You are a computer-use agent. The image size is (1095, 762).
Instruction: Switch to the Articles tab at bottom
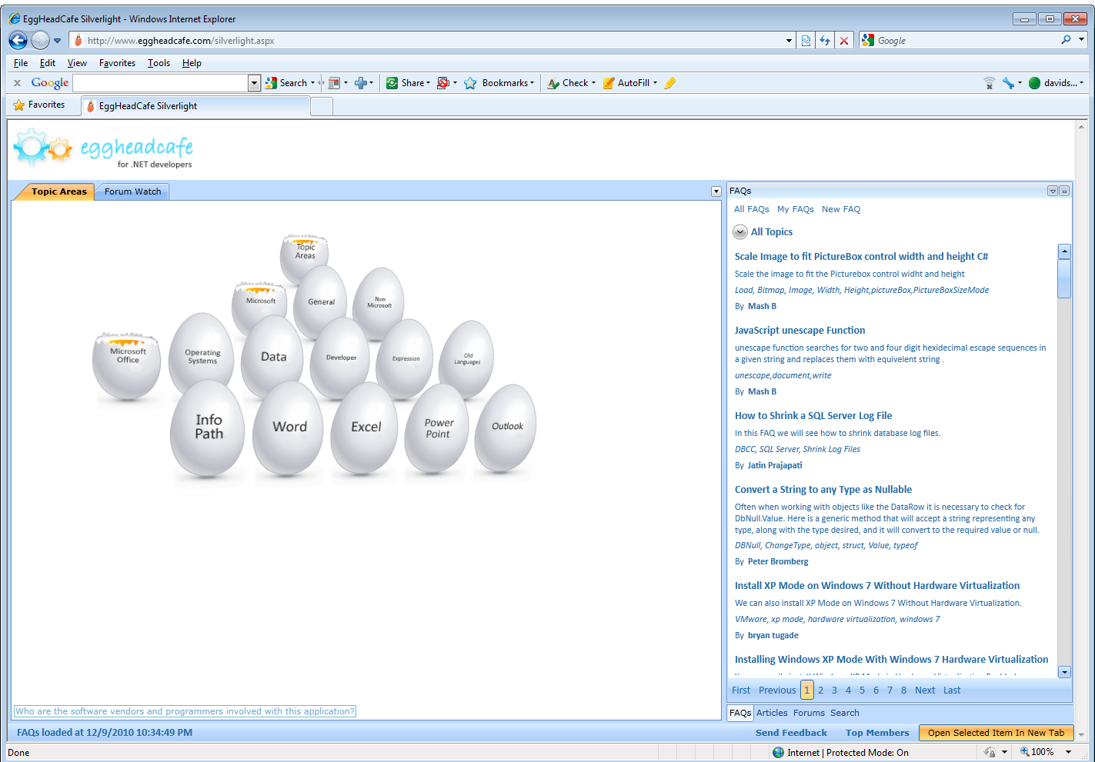point(772,713)
